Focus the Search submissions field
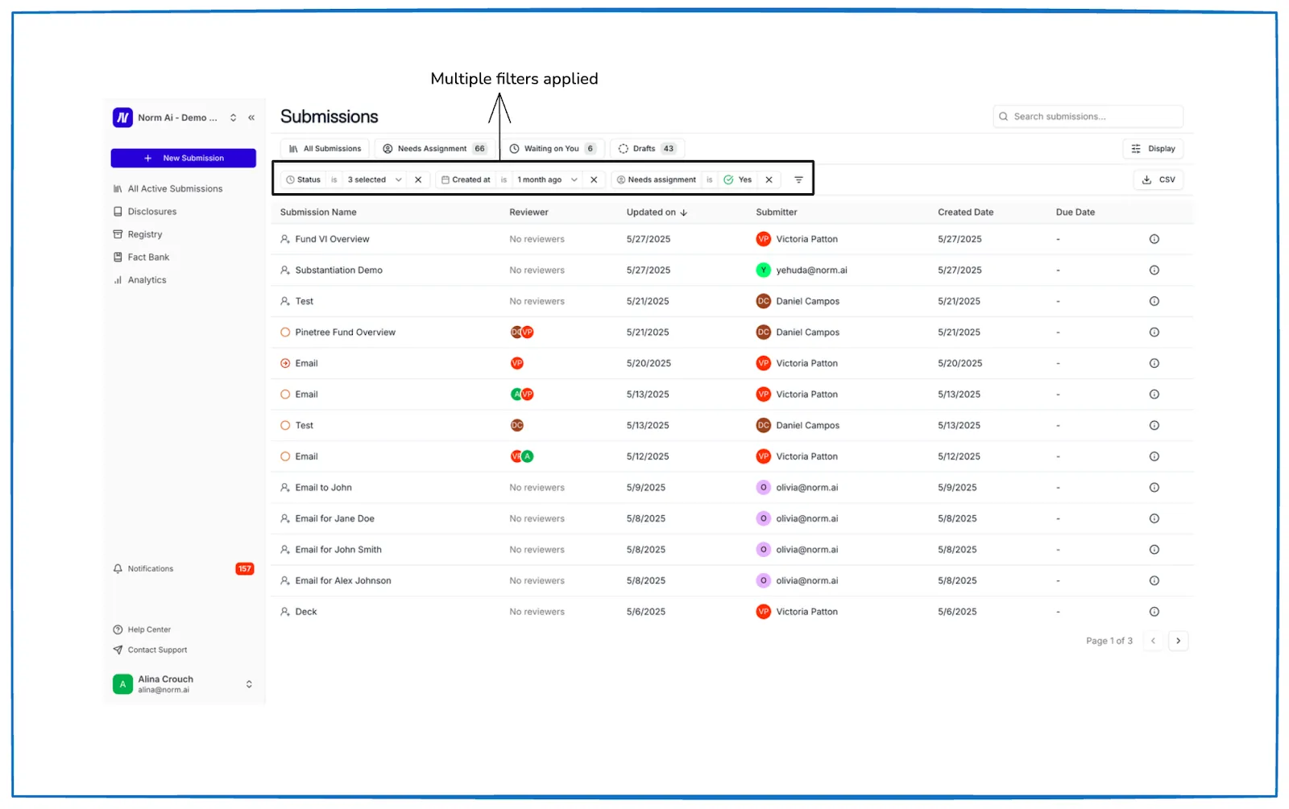The height and width of the screenshot is (809, 1289). coord(1088,117)
